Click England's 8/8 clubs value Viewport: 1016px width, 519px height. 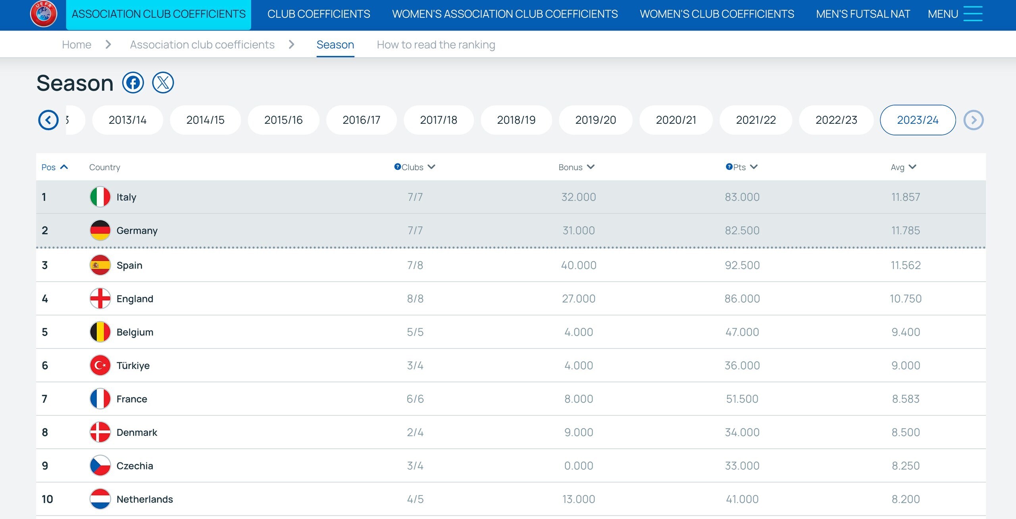(415, 298)
